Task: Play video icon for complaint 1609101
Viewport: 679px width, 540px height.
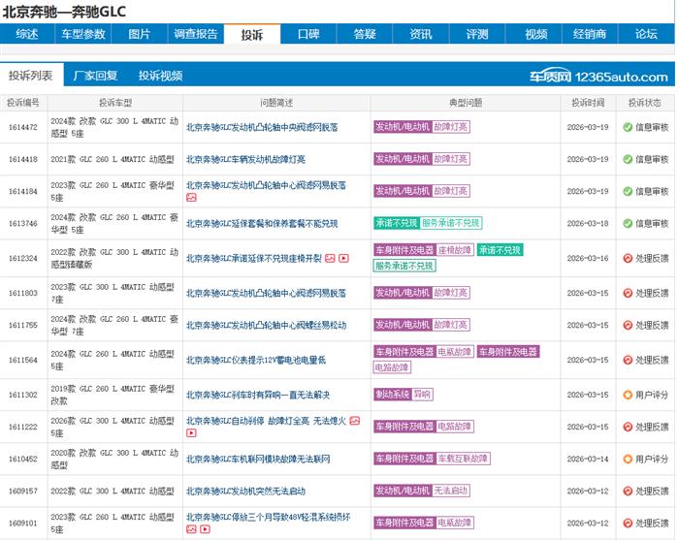Action: pyautogui.click(x=204, y=529)
